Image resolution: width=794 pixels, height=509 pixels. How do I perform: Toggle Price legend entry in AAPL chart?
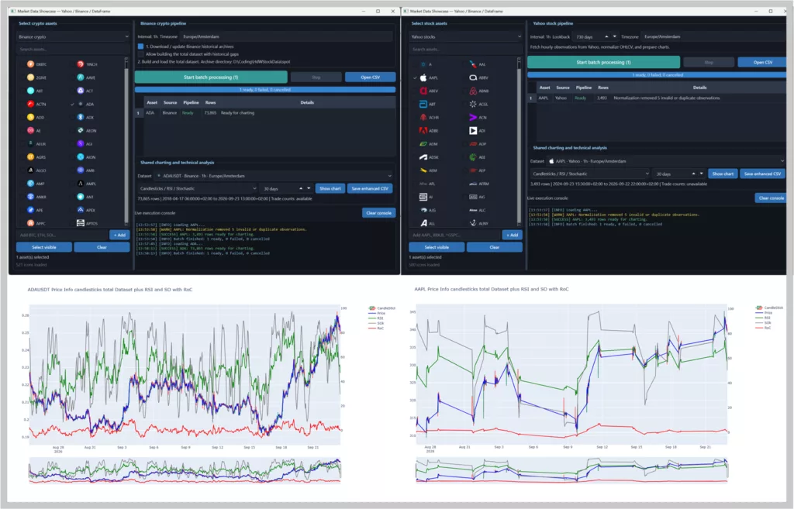point(764,313)
